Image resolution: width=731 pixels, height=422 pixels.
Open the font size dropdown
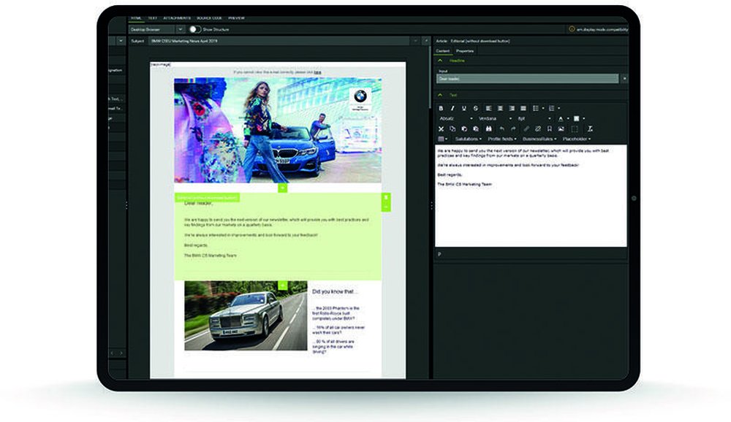(534, 118)
